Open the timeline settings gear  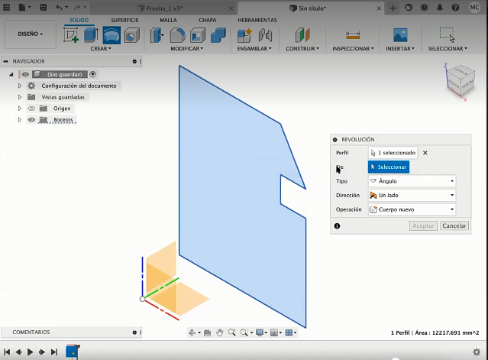(477, 352)
